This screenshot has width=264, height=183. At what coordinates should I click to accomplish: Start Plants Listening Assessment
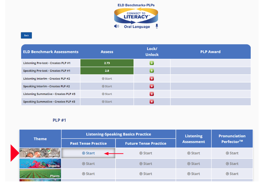194,174
